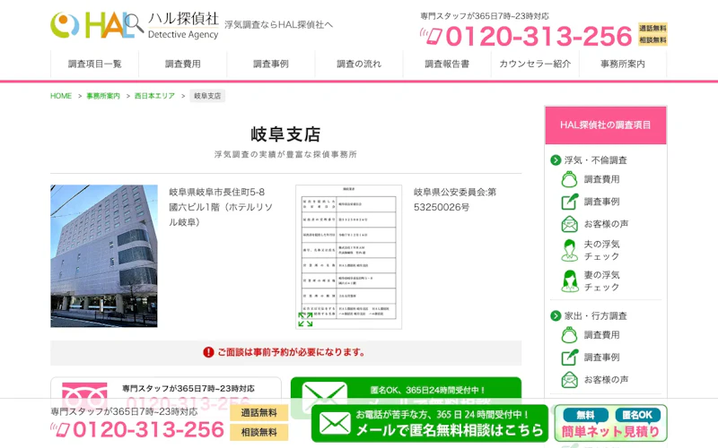Click the 岐阜支店 breadcrumb label
The width and height of the screenshot is (718, 448).
click(207, 96)
